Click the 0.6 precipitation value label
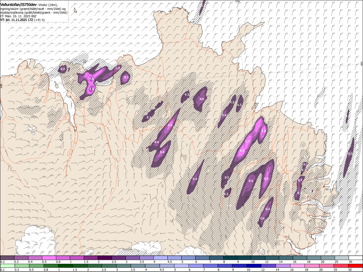The image size is (363, 272). click(170, 125)
